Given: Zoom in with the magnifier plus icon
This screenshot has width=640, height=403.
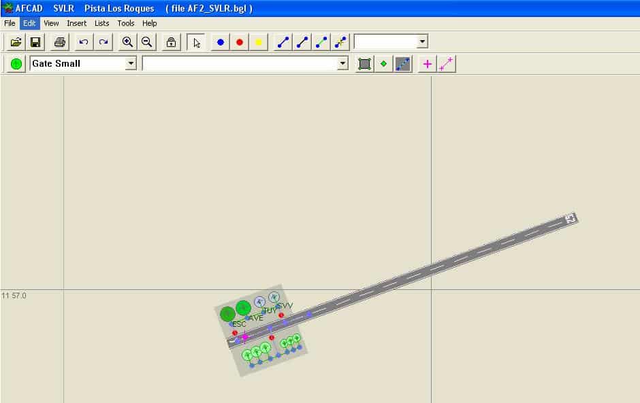Looking at the screenshot, I should click(127, 42).
